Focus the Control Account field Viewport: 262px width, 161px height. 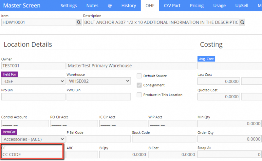[x=25, y=123]
